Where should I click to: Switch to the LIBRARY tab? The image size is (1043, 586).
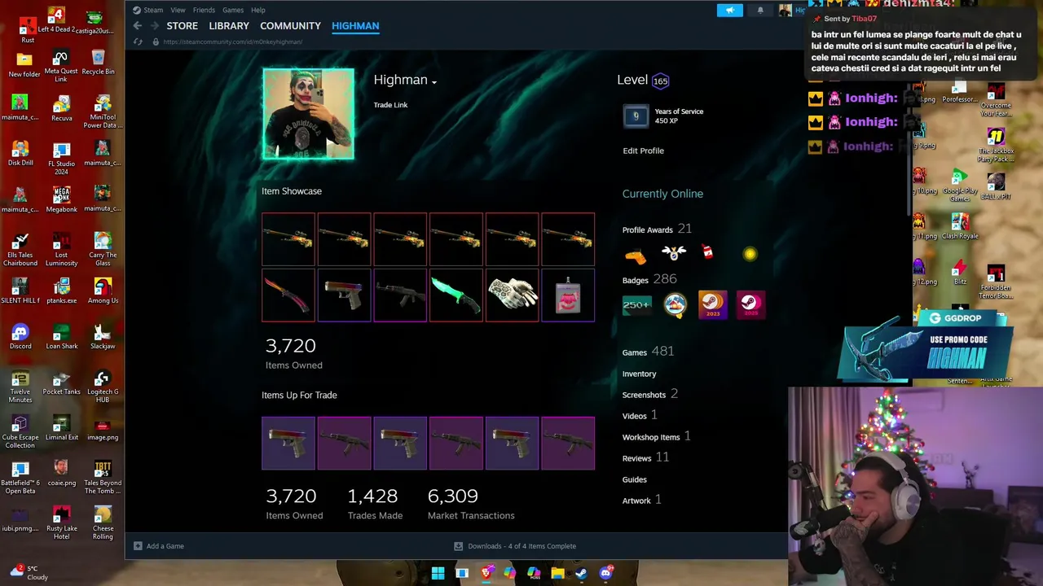(x=229, y=26)
